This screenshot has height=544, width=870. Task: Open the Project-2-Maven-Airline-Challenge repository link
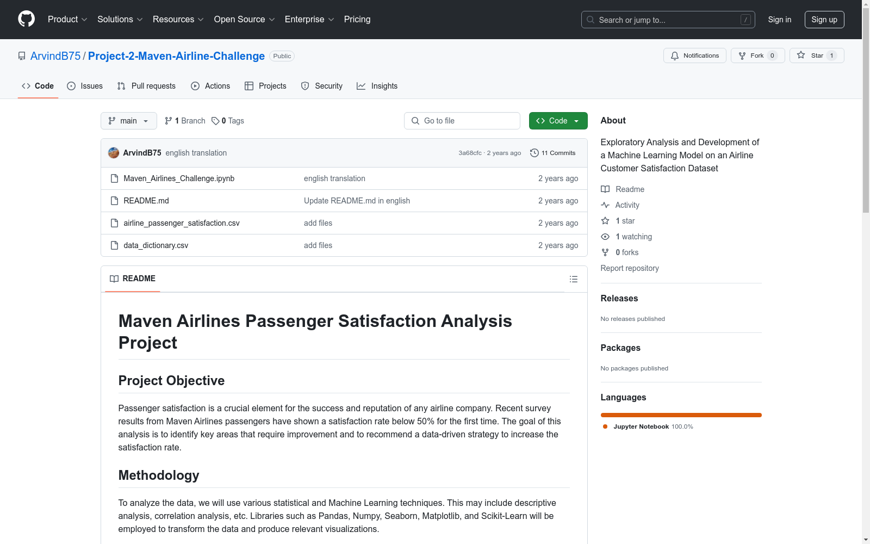pyautogui.click(x=176, y=56)
